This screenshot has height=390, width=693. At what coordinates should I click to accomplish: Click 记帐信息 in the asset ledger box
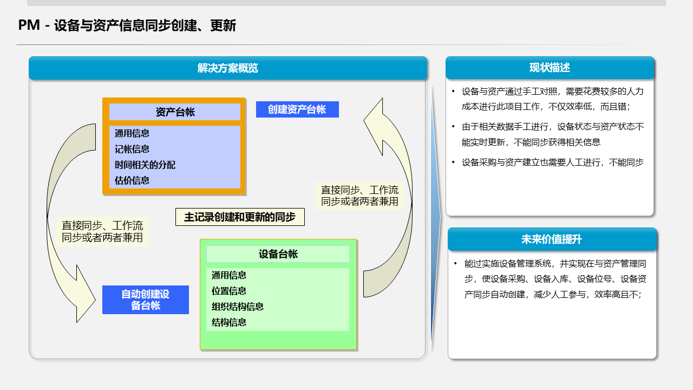[132, 149]
